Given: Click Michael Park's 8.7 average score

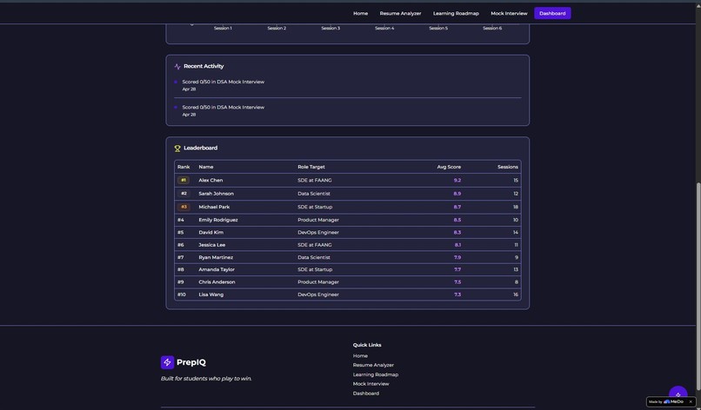Looking at the screenshot, I should pos(457,208).
